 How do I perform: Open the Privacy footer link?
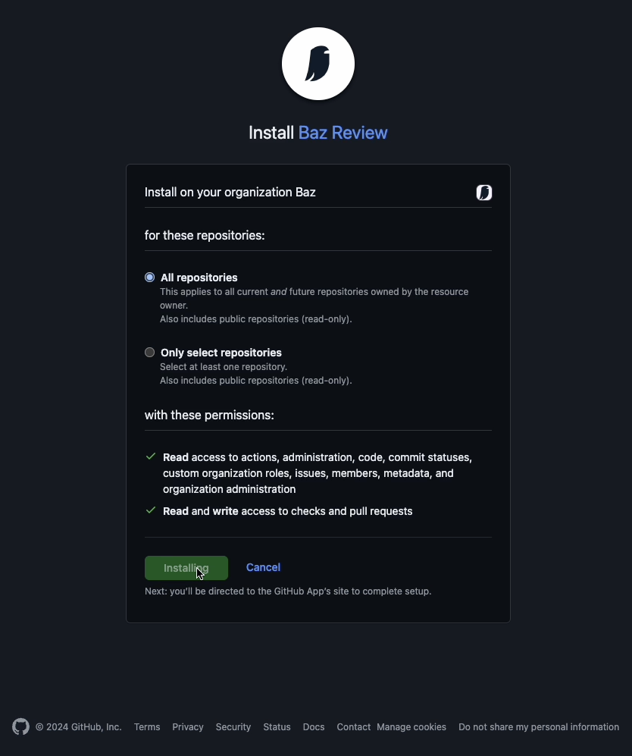click(188, 726)
